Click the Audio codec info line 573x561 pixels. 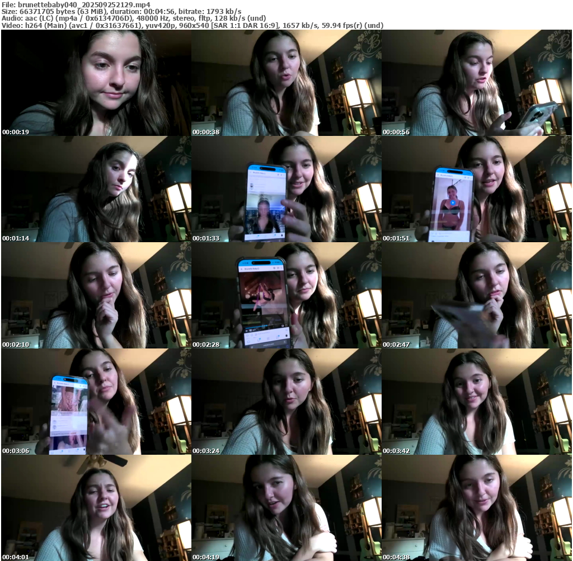[134, 18]
